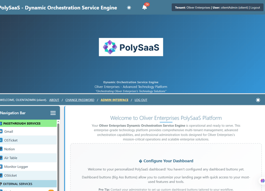Screen dimensions: 265x191
Task: Open the CHANGE PASSWORD link
Action: (x=80, y=100)
